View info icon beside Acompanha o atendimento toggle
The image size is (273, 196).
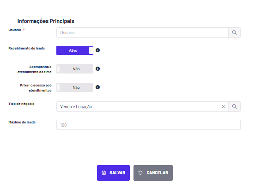[97, 69]
